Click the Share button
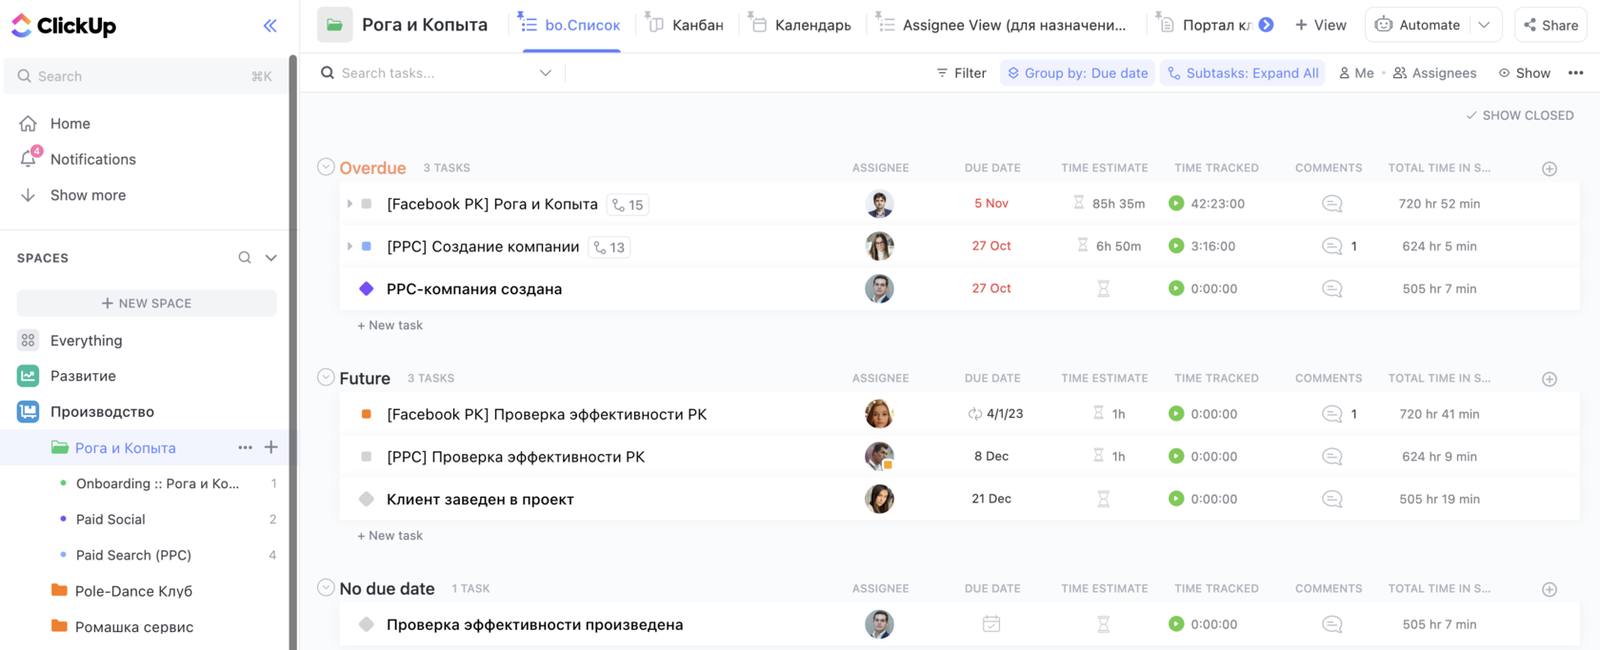 point(1550,26)
